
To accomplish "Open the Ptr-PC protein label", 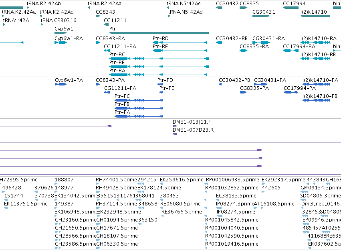I will [x=122, y=96].
